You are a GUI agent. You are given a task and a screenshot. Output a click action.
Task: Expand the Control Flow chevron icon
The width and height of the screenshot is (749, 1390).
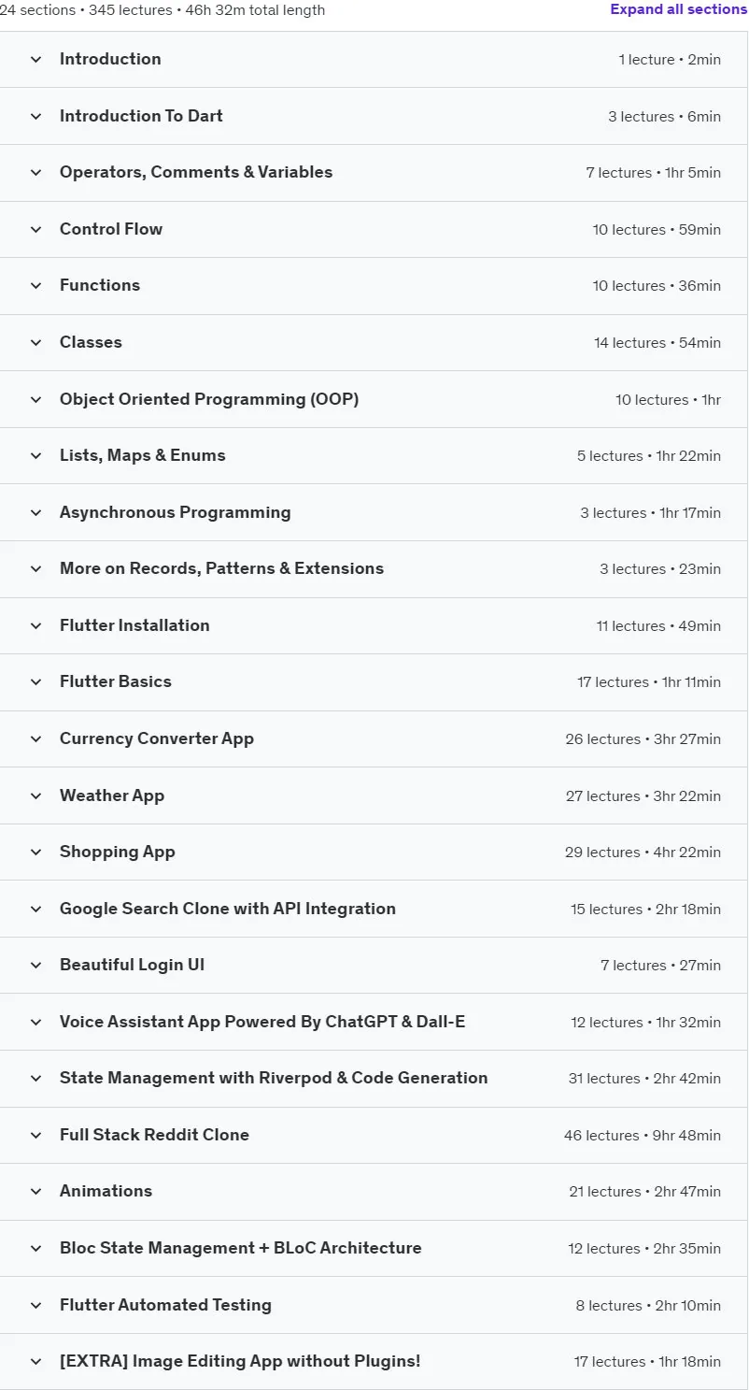(x=36, y=230)
